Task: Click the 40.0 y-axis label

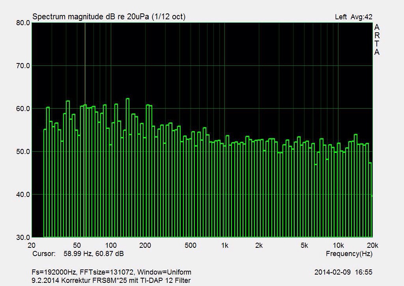Action: coord(23,195)
